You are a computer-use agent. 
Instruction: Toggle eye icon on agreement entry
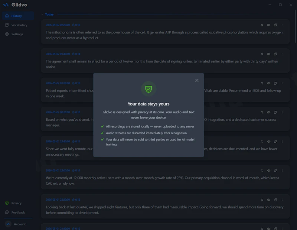point(268,54)
